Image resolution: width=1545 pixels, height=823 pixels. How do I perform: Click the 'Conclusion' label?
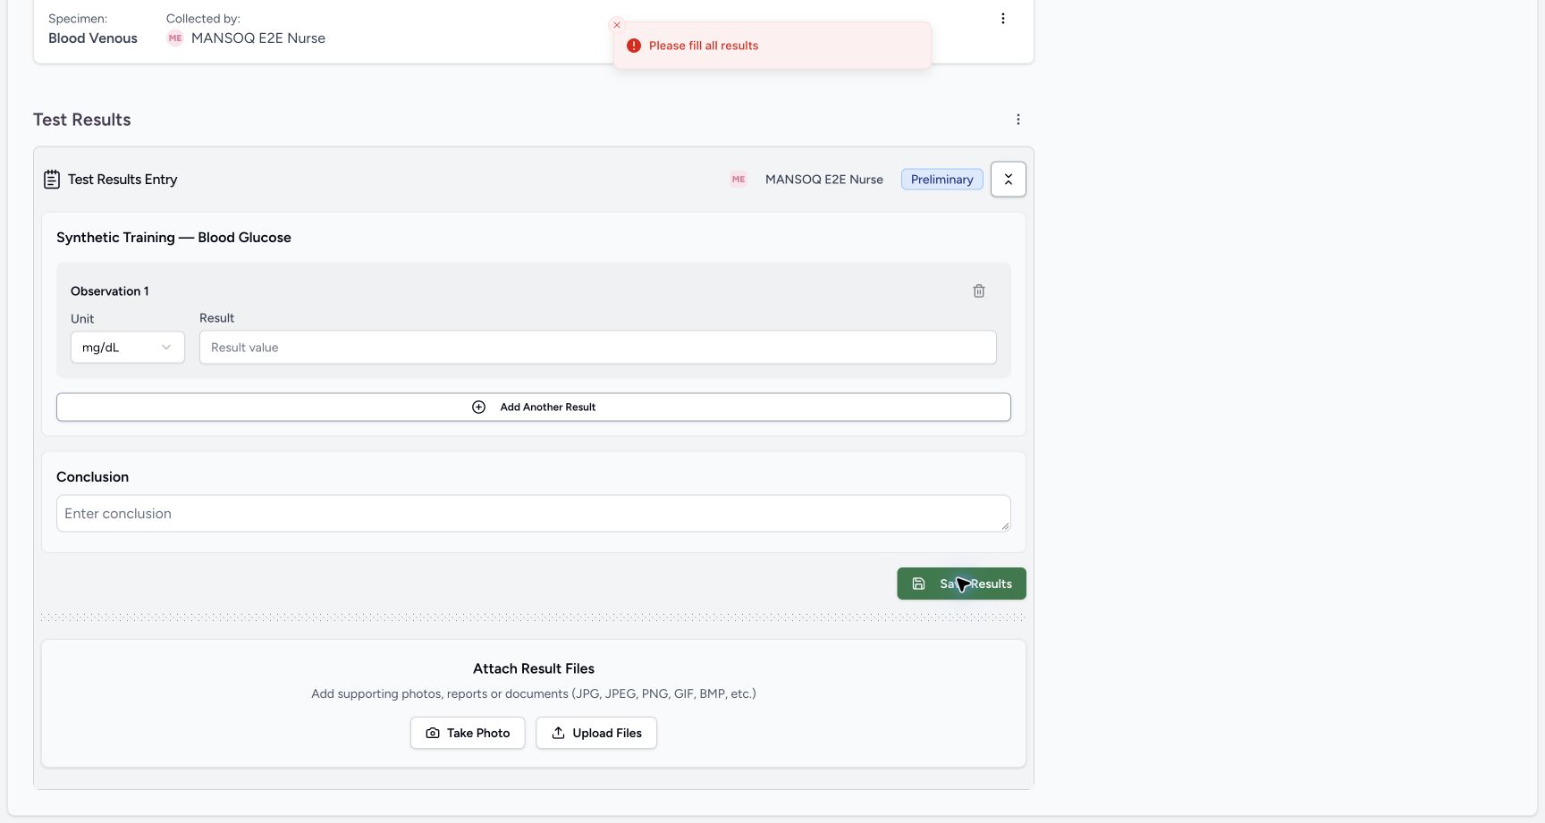pos(93,477)
